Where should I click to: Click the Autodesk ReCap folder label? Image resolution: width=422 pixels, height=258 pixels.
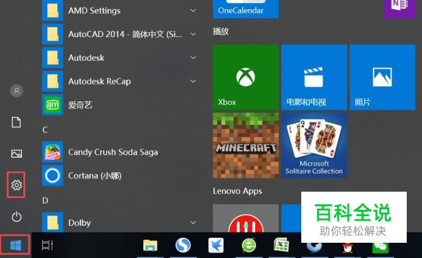point(99,81)
